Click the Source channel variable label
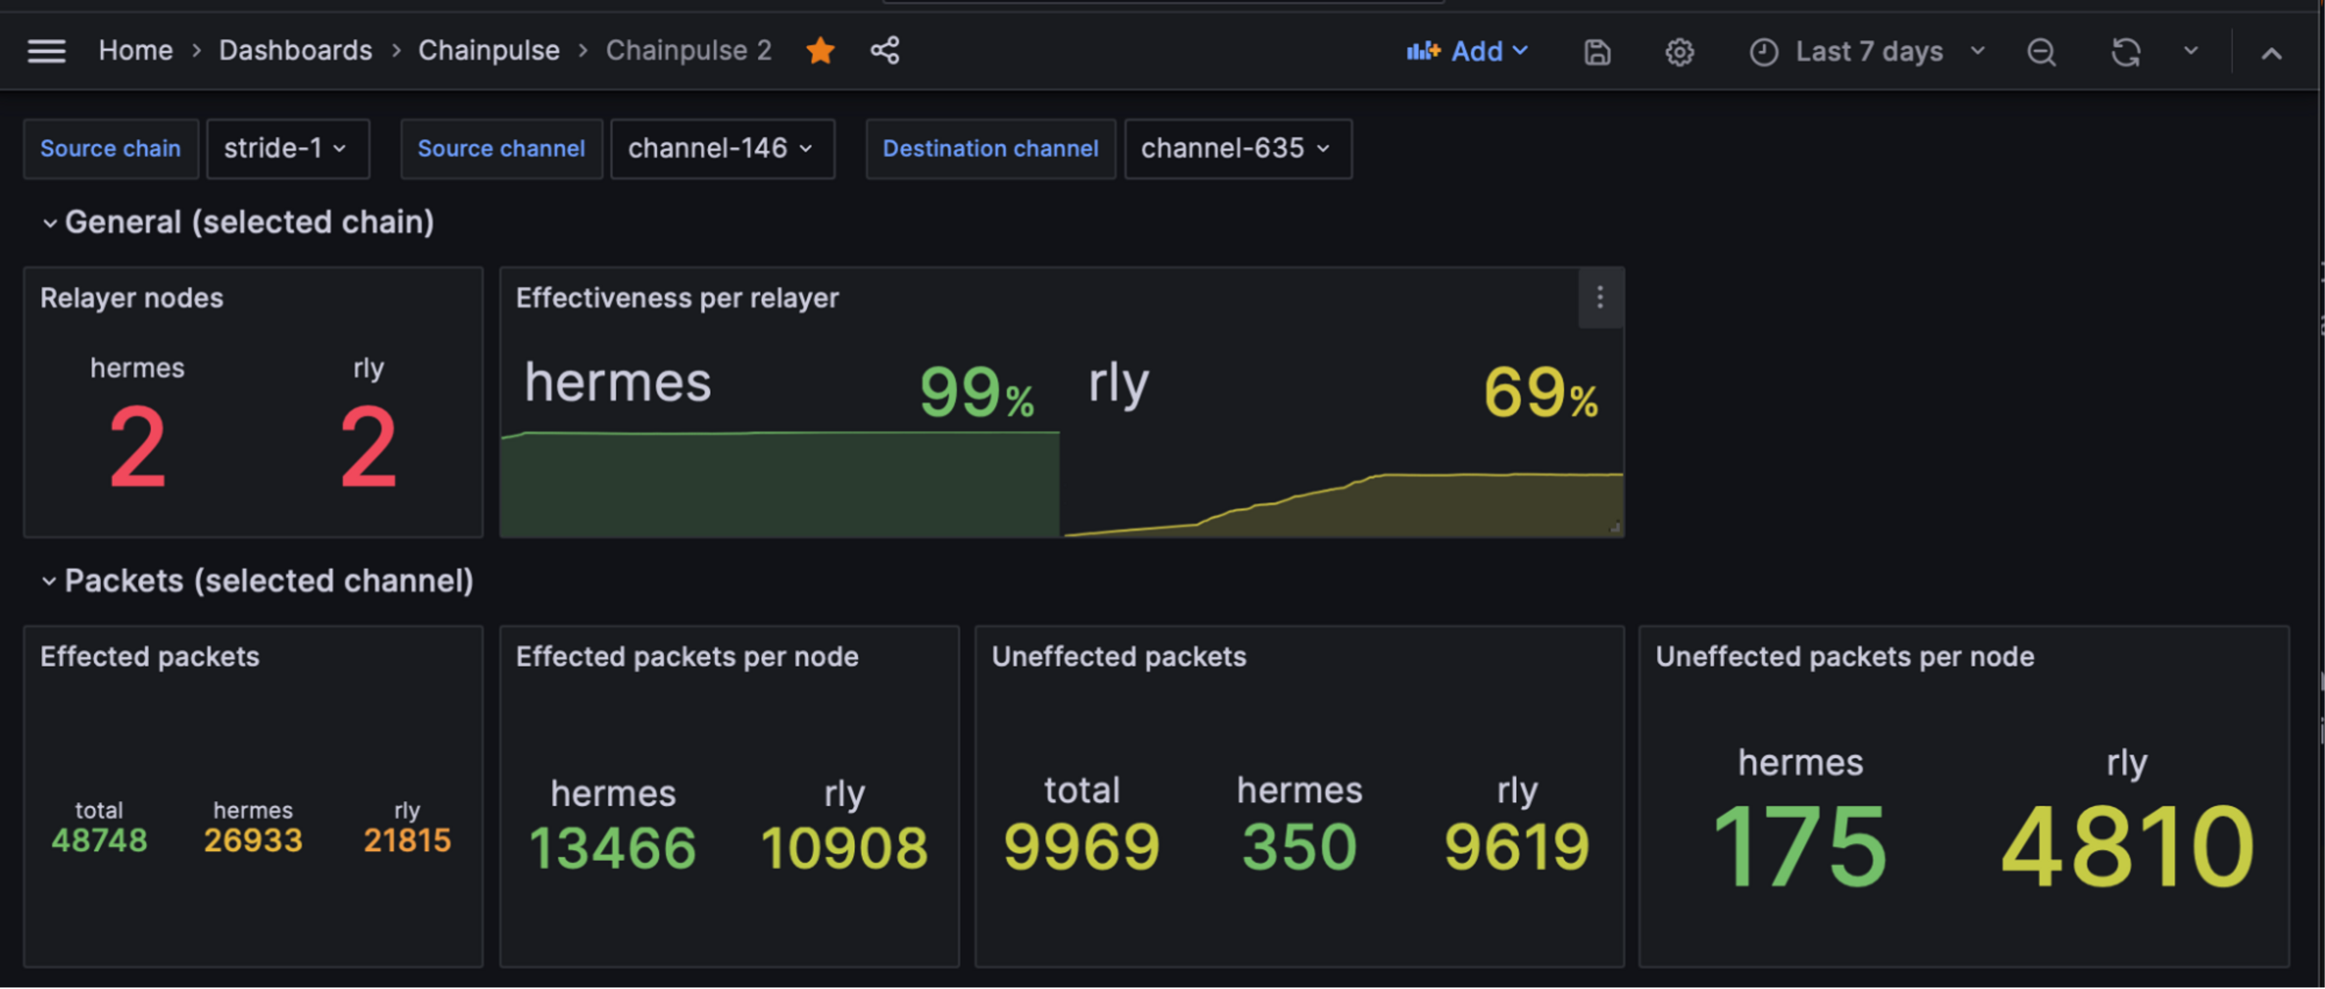The width and height of the screenshot is (2325, 989). [x=501, y=148]
